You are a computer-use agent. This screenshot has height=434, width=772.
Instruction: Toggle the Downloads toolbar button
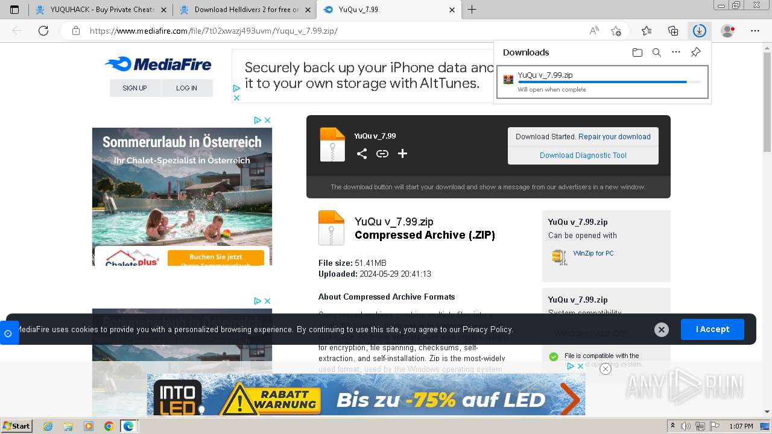699,31
